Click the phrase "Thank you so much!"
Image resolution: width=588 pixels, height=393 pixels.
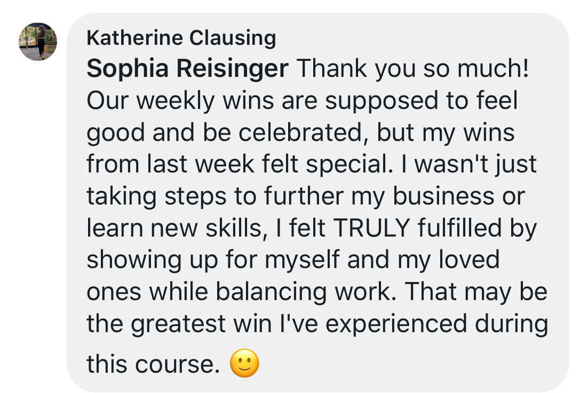(412, 69)
